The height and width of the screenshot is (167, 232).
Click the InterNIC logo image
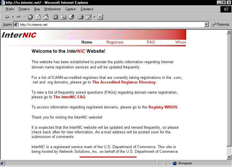pyautogui.click(x=19, y=35)
